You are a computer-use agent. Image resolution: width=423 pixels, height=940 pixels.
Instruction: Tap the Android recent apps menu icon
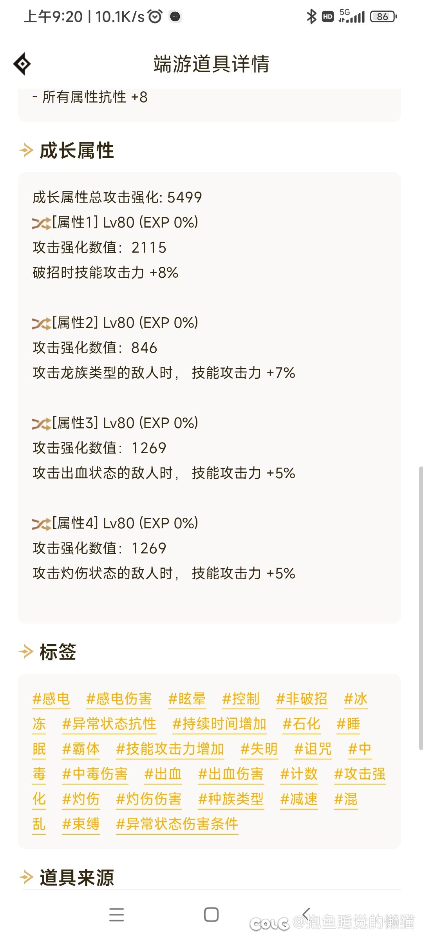tap(117, 915)
